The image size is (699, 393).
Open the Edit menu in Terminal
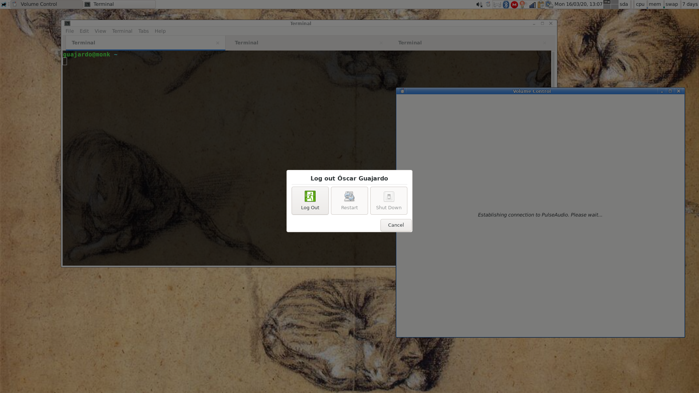point(84,31)
